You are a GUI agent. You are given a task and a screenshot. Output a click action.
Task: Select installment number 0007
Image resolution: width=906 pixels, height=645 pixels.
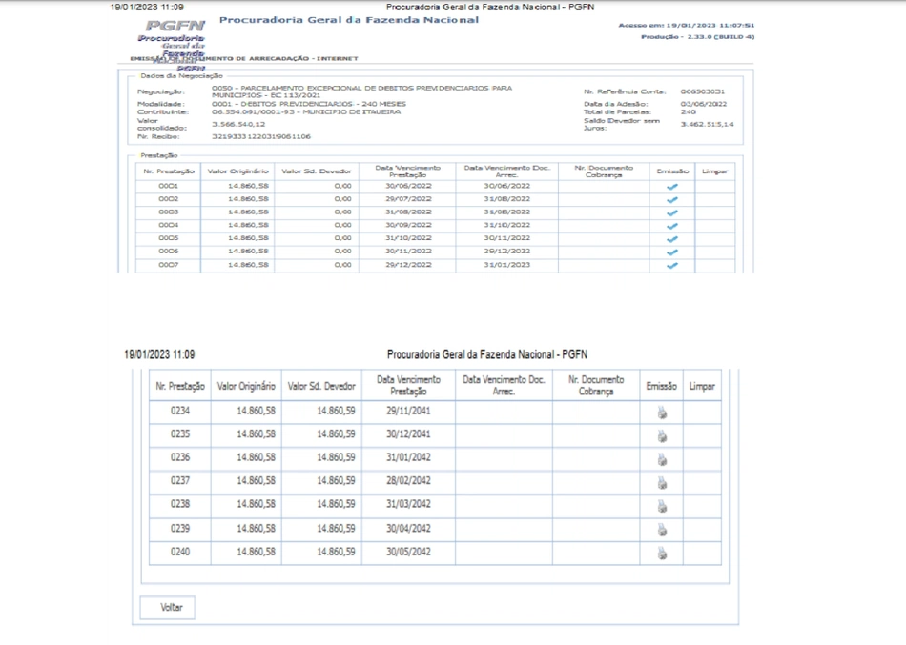(168, 265)
